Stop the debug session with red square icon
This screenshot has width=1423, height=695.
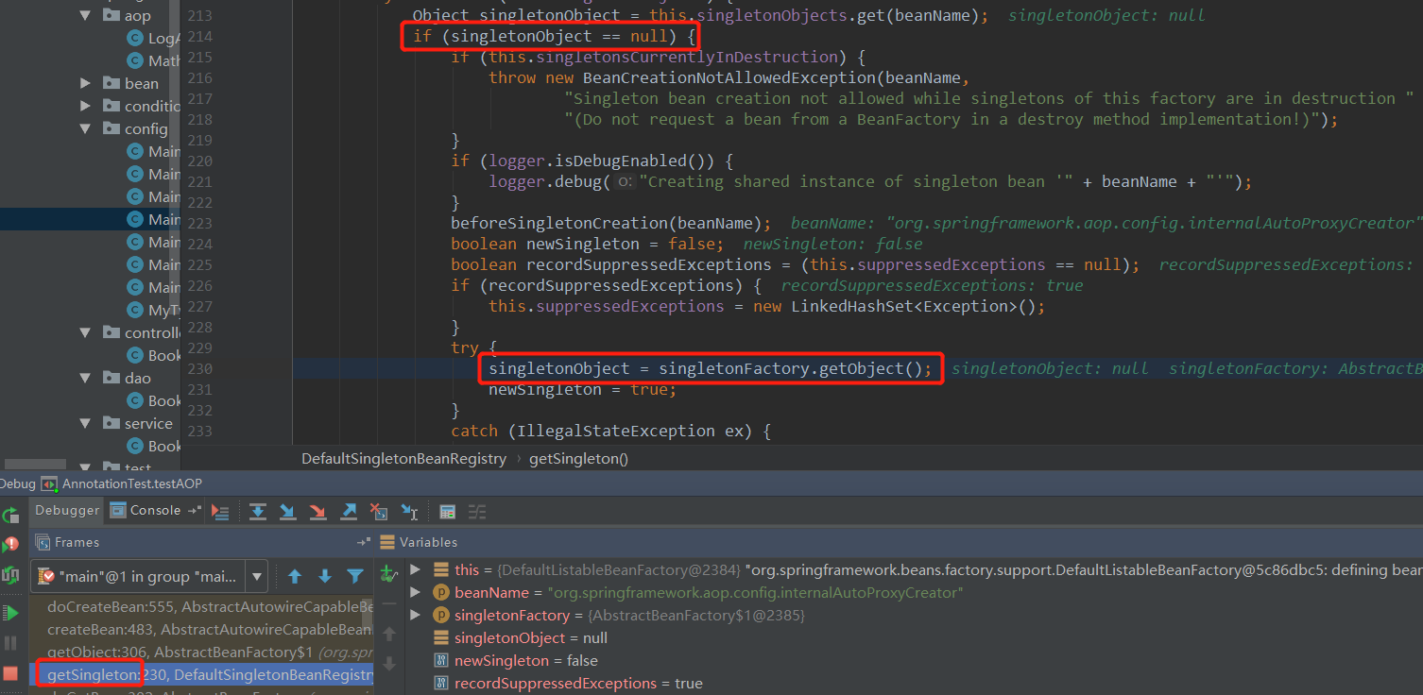[x=11, y=672]
